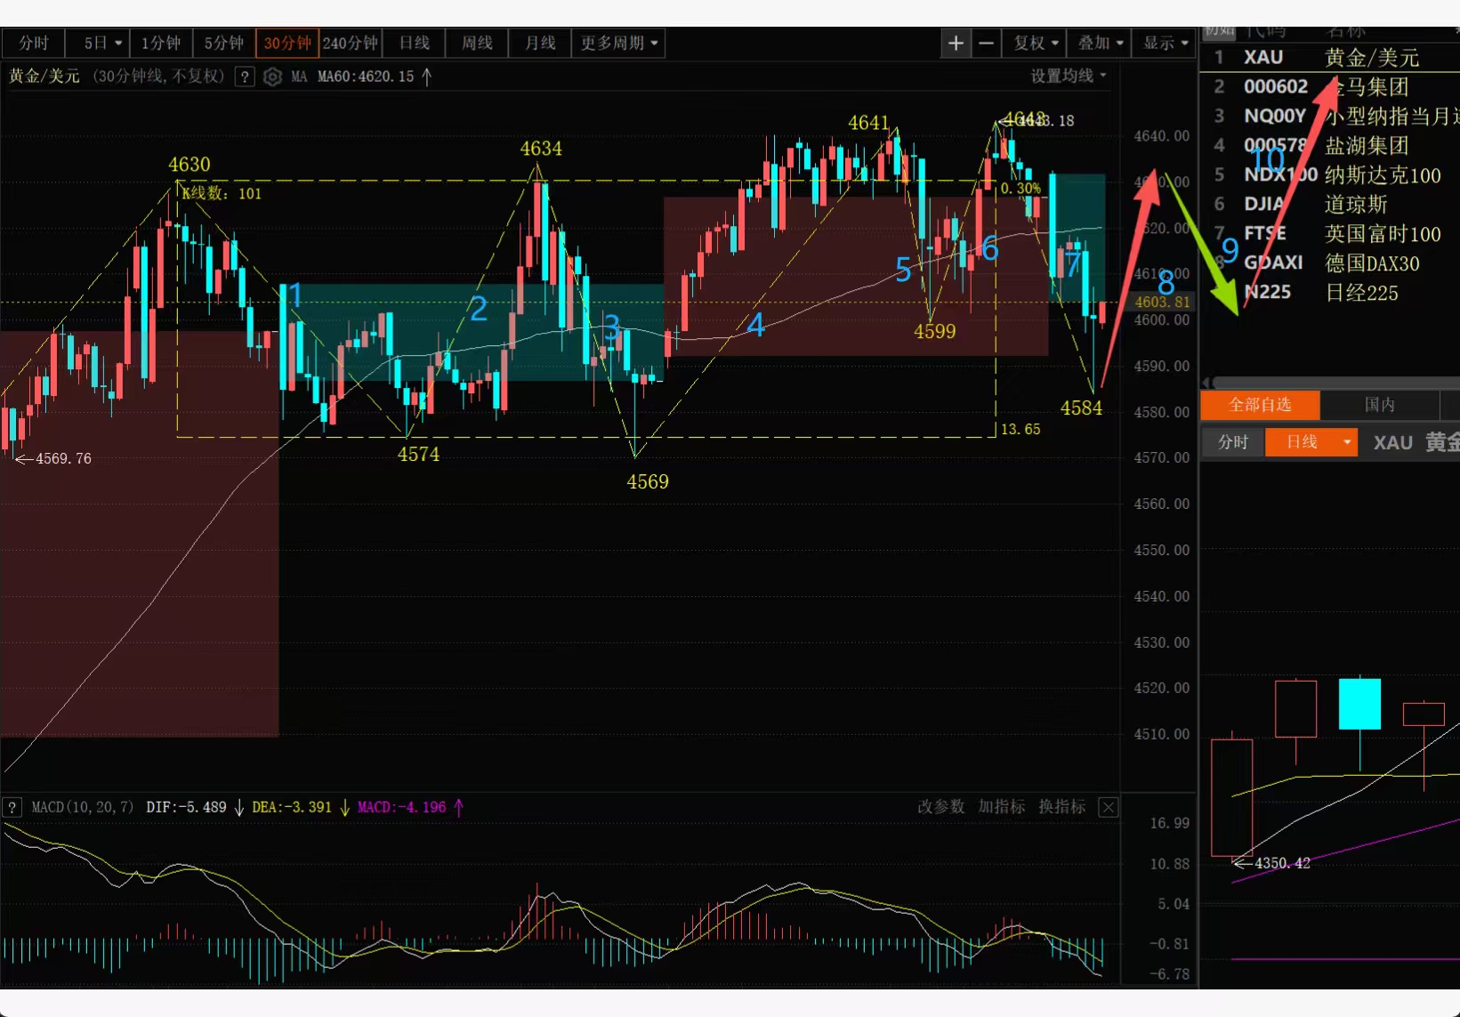Zoom out the chart with minus button
Viewport: 1460px width, 1017px height.
coord(986,43)
